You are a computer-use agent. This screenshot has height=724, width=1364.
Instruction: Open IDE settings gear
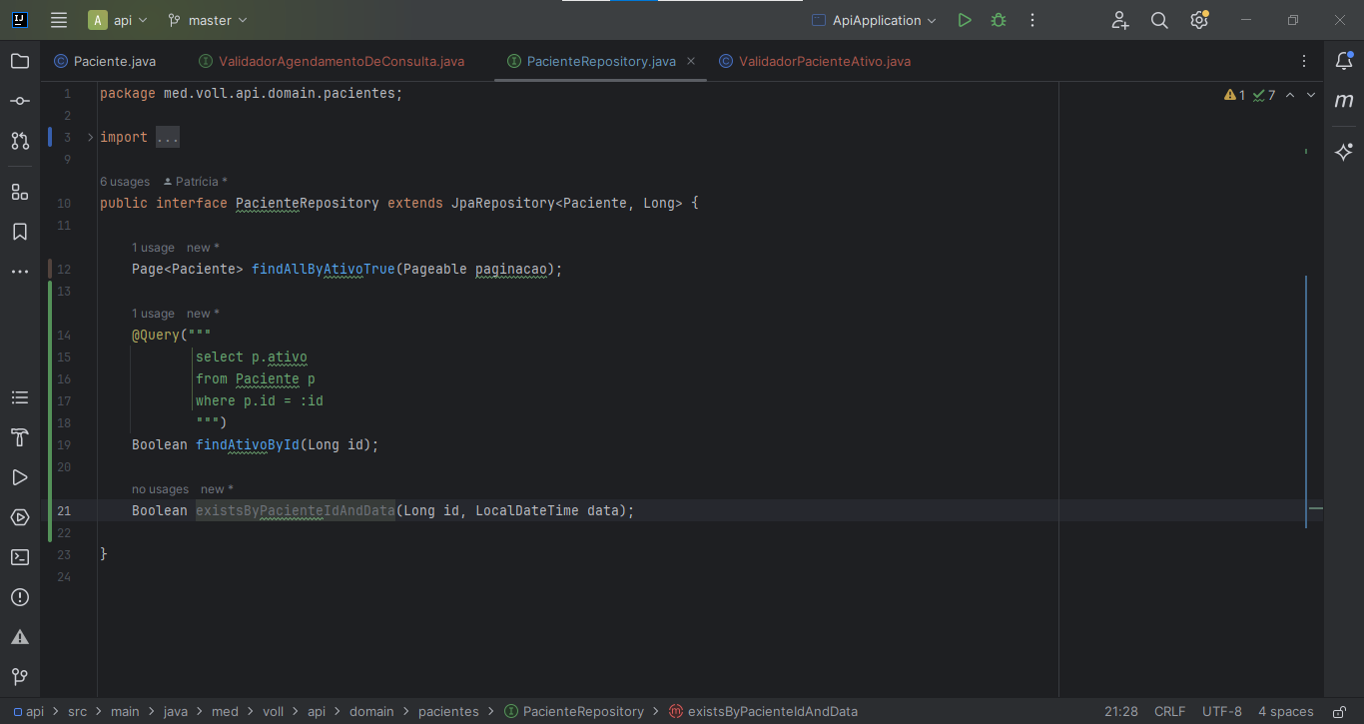click(x=1199, y=20)
